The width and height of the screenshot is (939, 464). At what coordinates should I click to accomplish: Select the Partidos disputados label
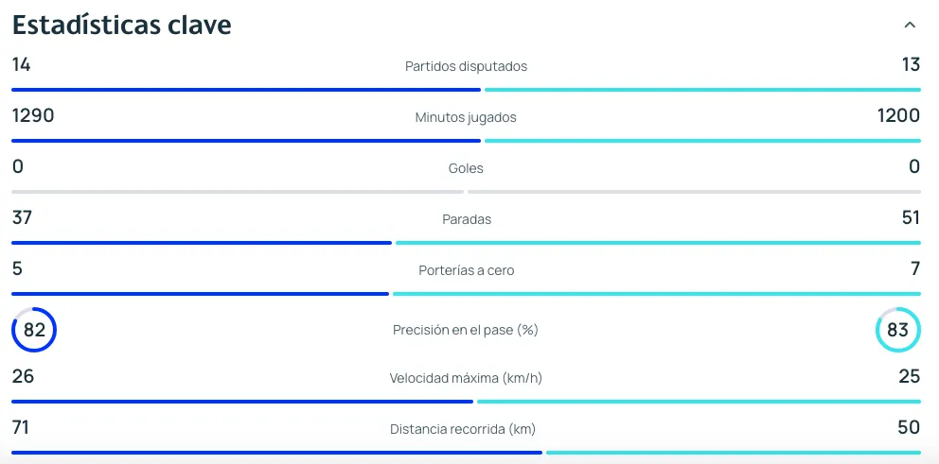466,66
